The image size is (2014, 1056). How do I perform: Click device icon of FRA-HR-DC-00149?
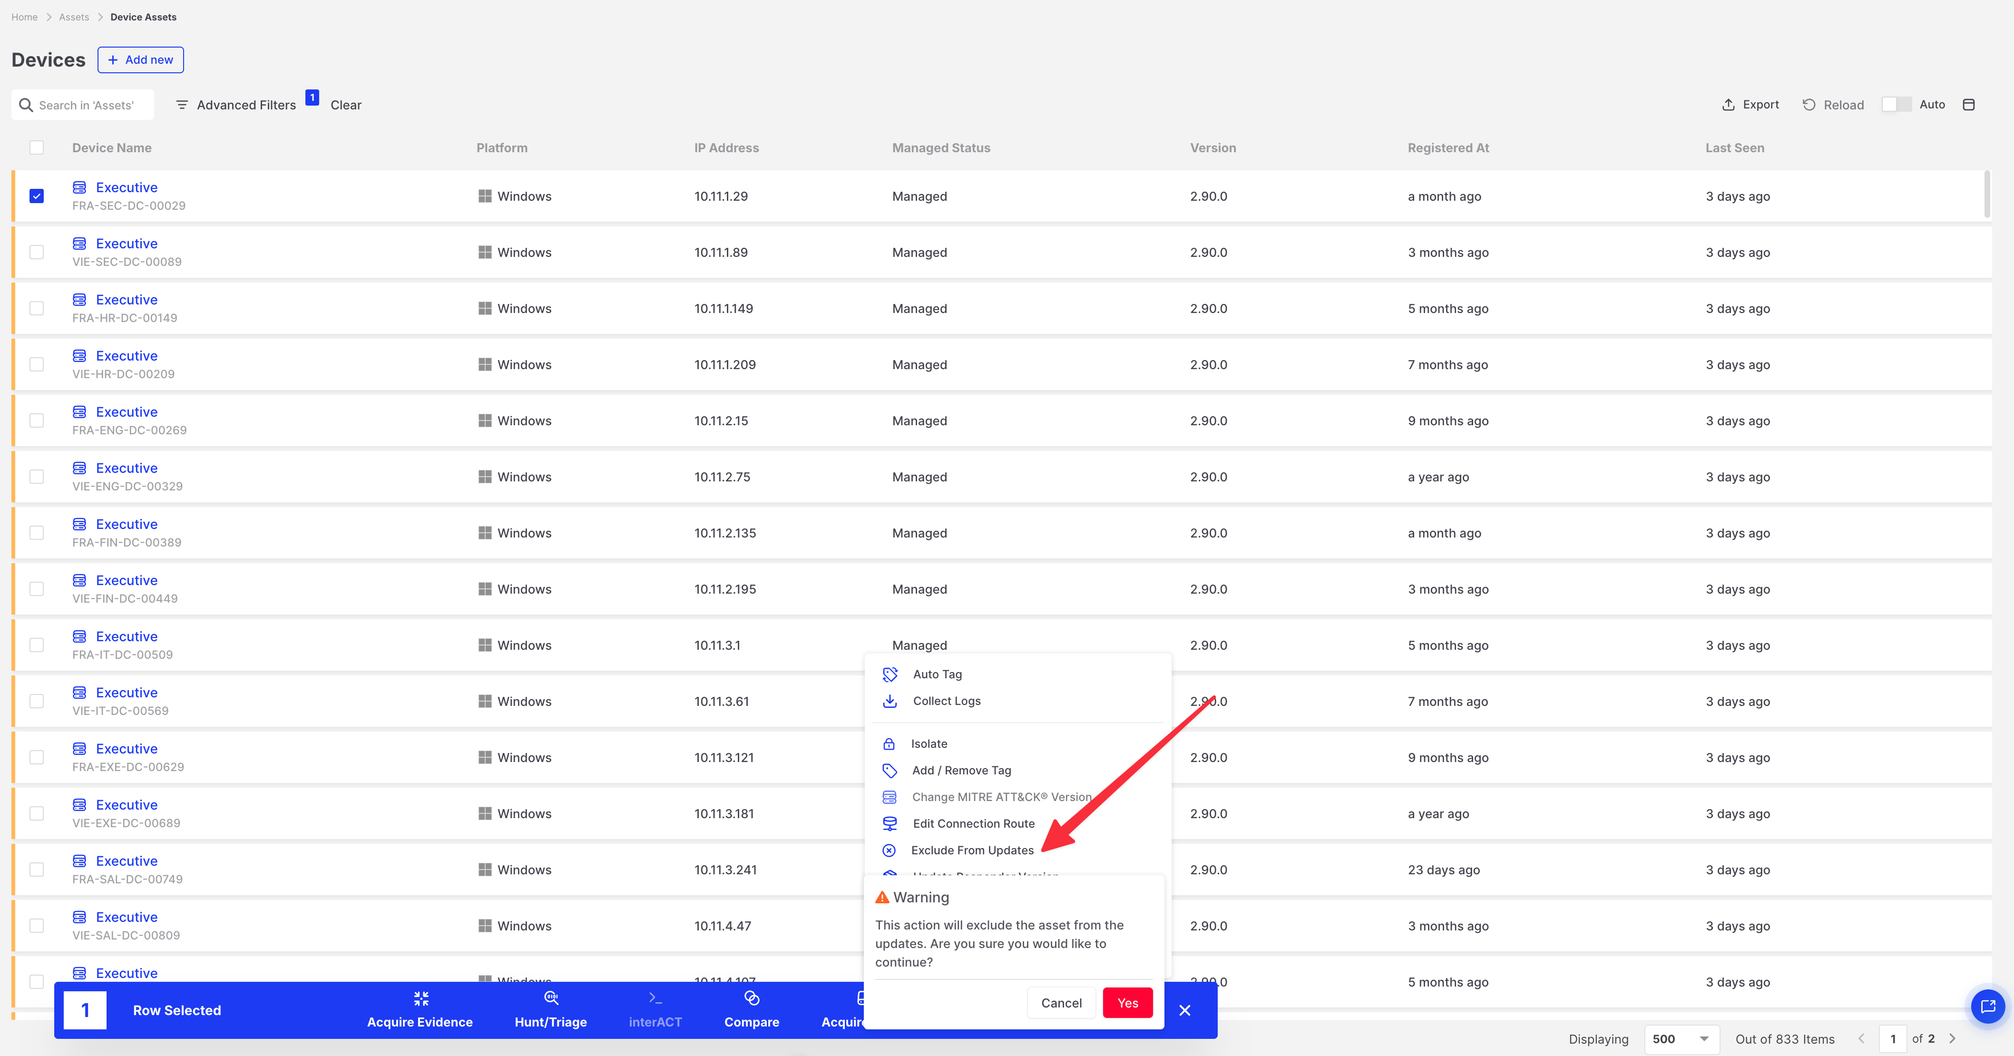(x=80, y=300)
